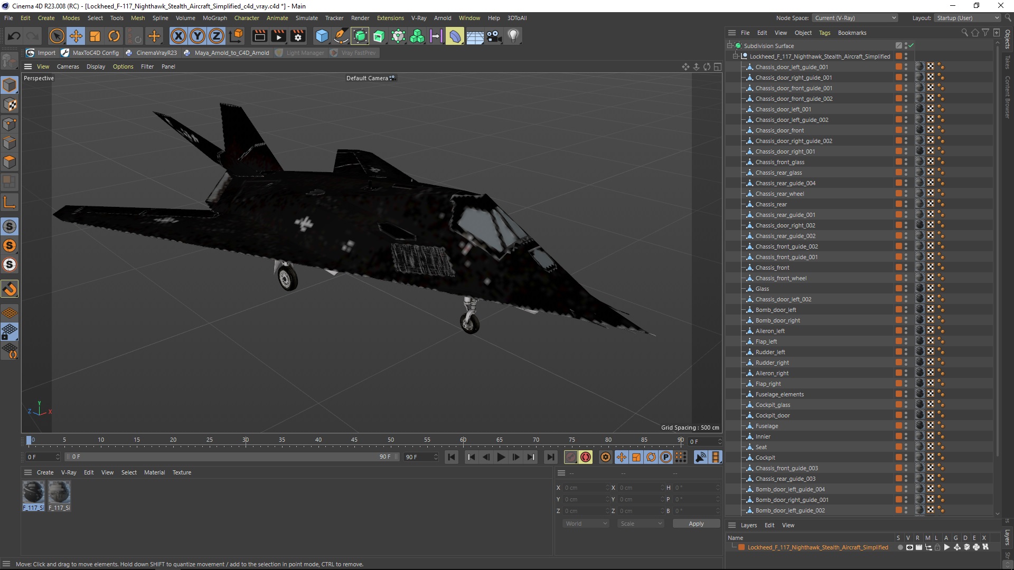
Task: Add a Light bulb icon
Action: [513, 36]
